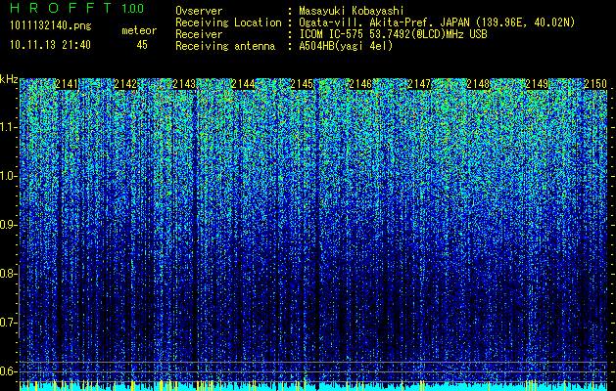Click time marker 2145
Viewport: 616px width, 391px height.
(302, 84)
